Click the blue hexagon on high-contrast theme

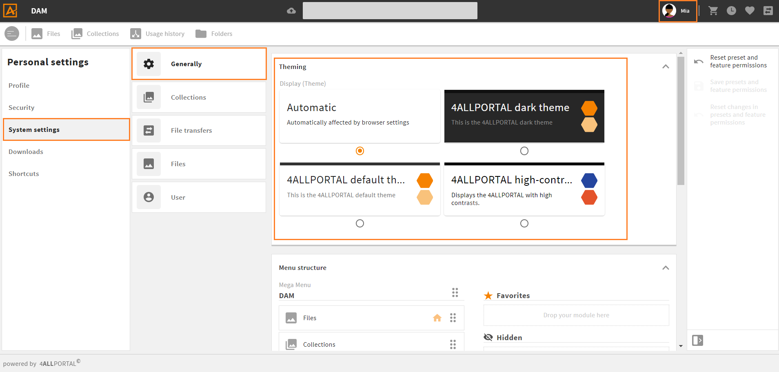pyautogui.click(x=589, y=180)
